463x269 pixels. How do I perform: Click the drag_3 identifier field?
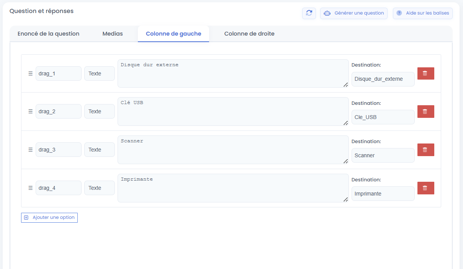point(59,150)
